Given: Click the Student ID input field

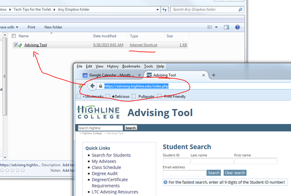Looking at the screenshot, I should click(176, 161).
